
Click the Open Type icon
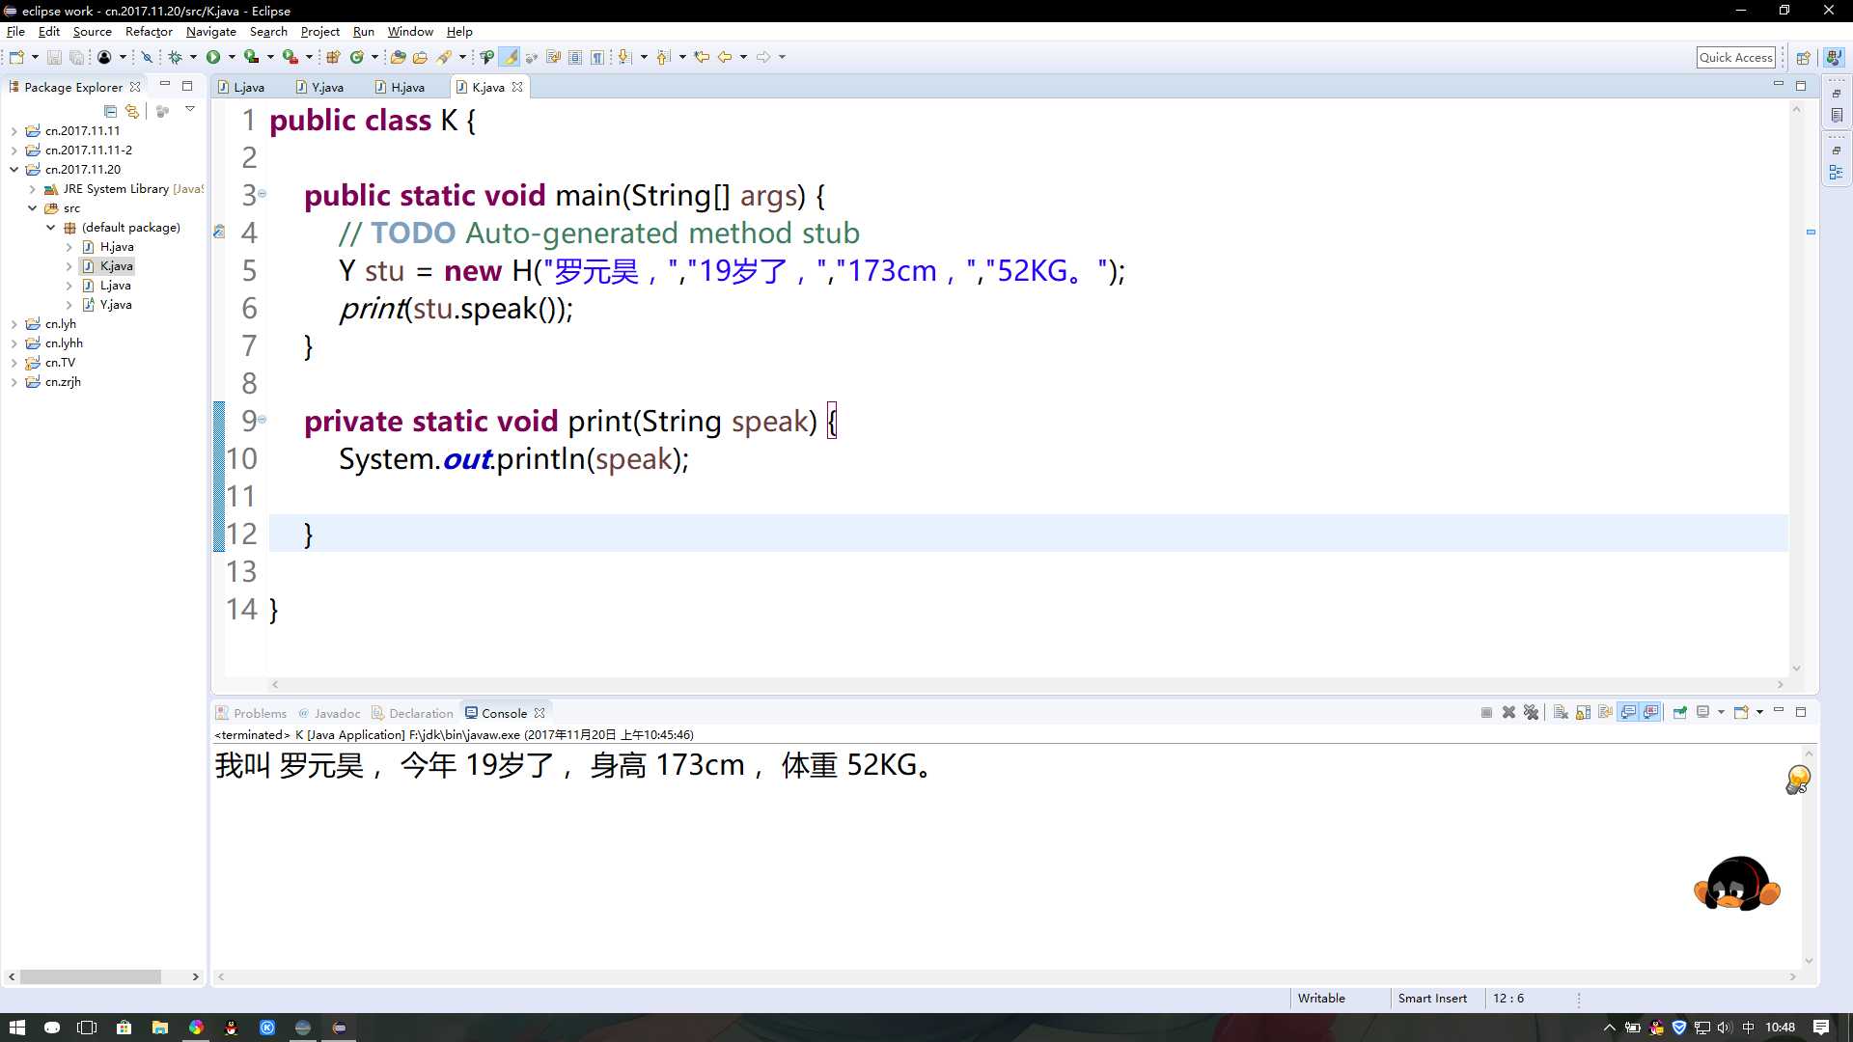pyautogui.click(x=398, y=57)
